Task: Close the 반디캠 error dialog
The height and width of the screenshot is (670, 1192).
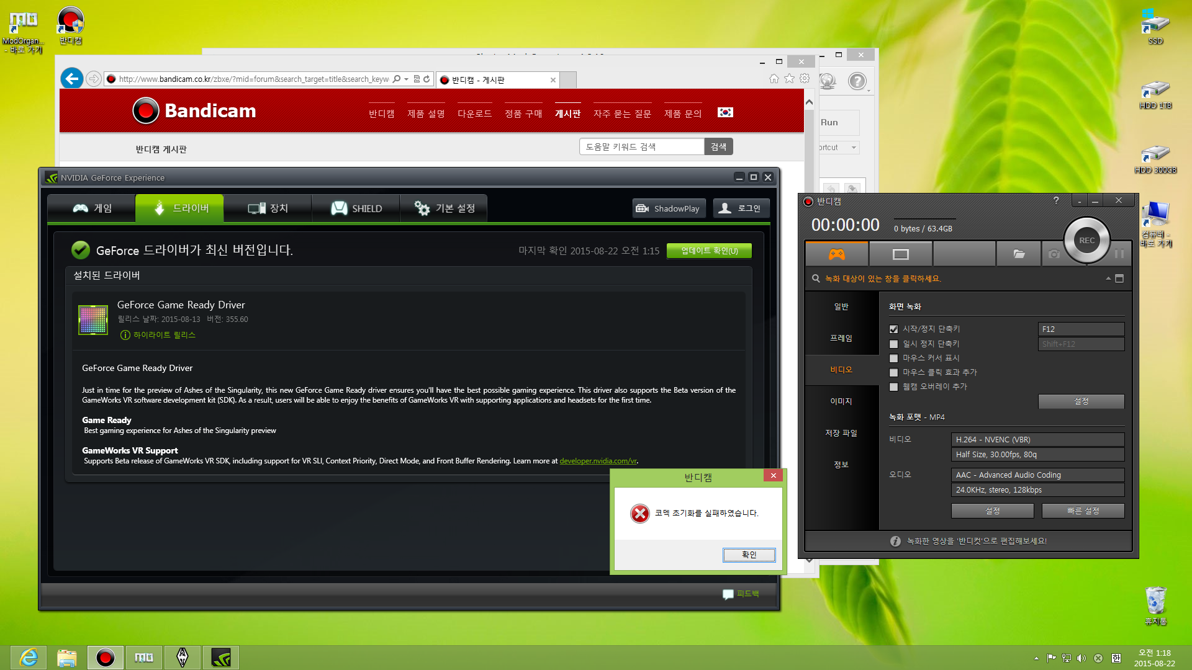Action: click(773, 475)
